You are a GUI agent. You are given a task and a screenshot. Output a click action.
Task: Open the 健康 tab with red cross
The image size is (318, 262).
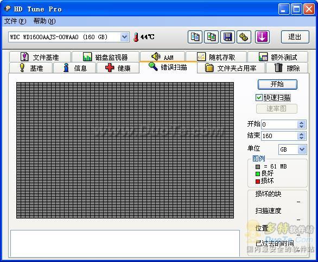(118, 67)
